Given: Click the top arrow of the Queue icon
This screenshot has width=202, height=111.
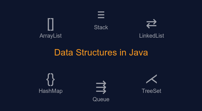Looking at the screenshot, I should point(101,83).
